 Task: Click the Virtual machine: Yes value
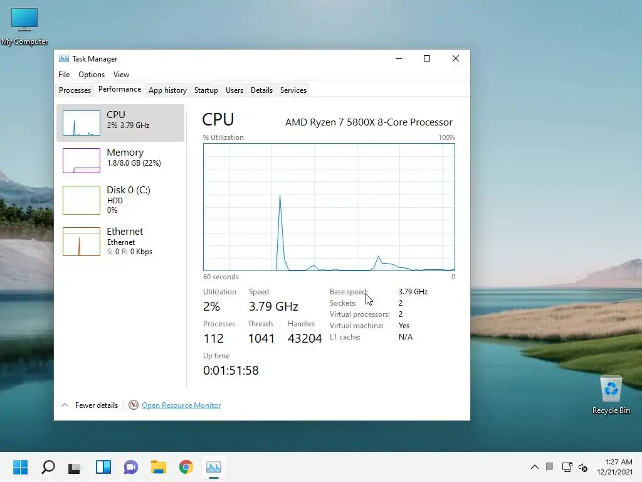404,326
